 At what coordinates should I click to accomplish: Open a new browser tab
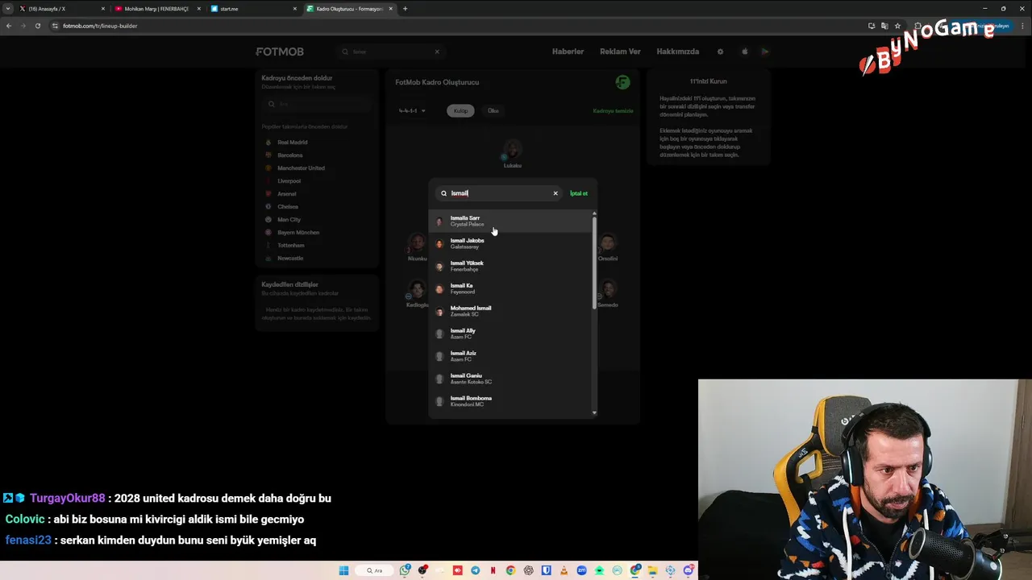coord(405,9)
